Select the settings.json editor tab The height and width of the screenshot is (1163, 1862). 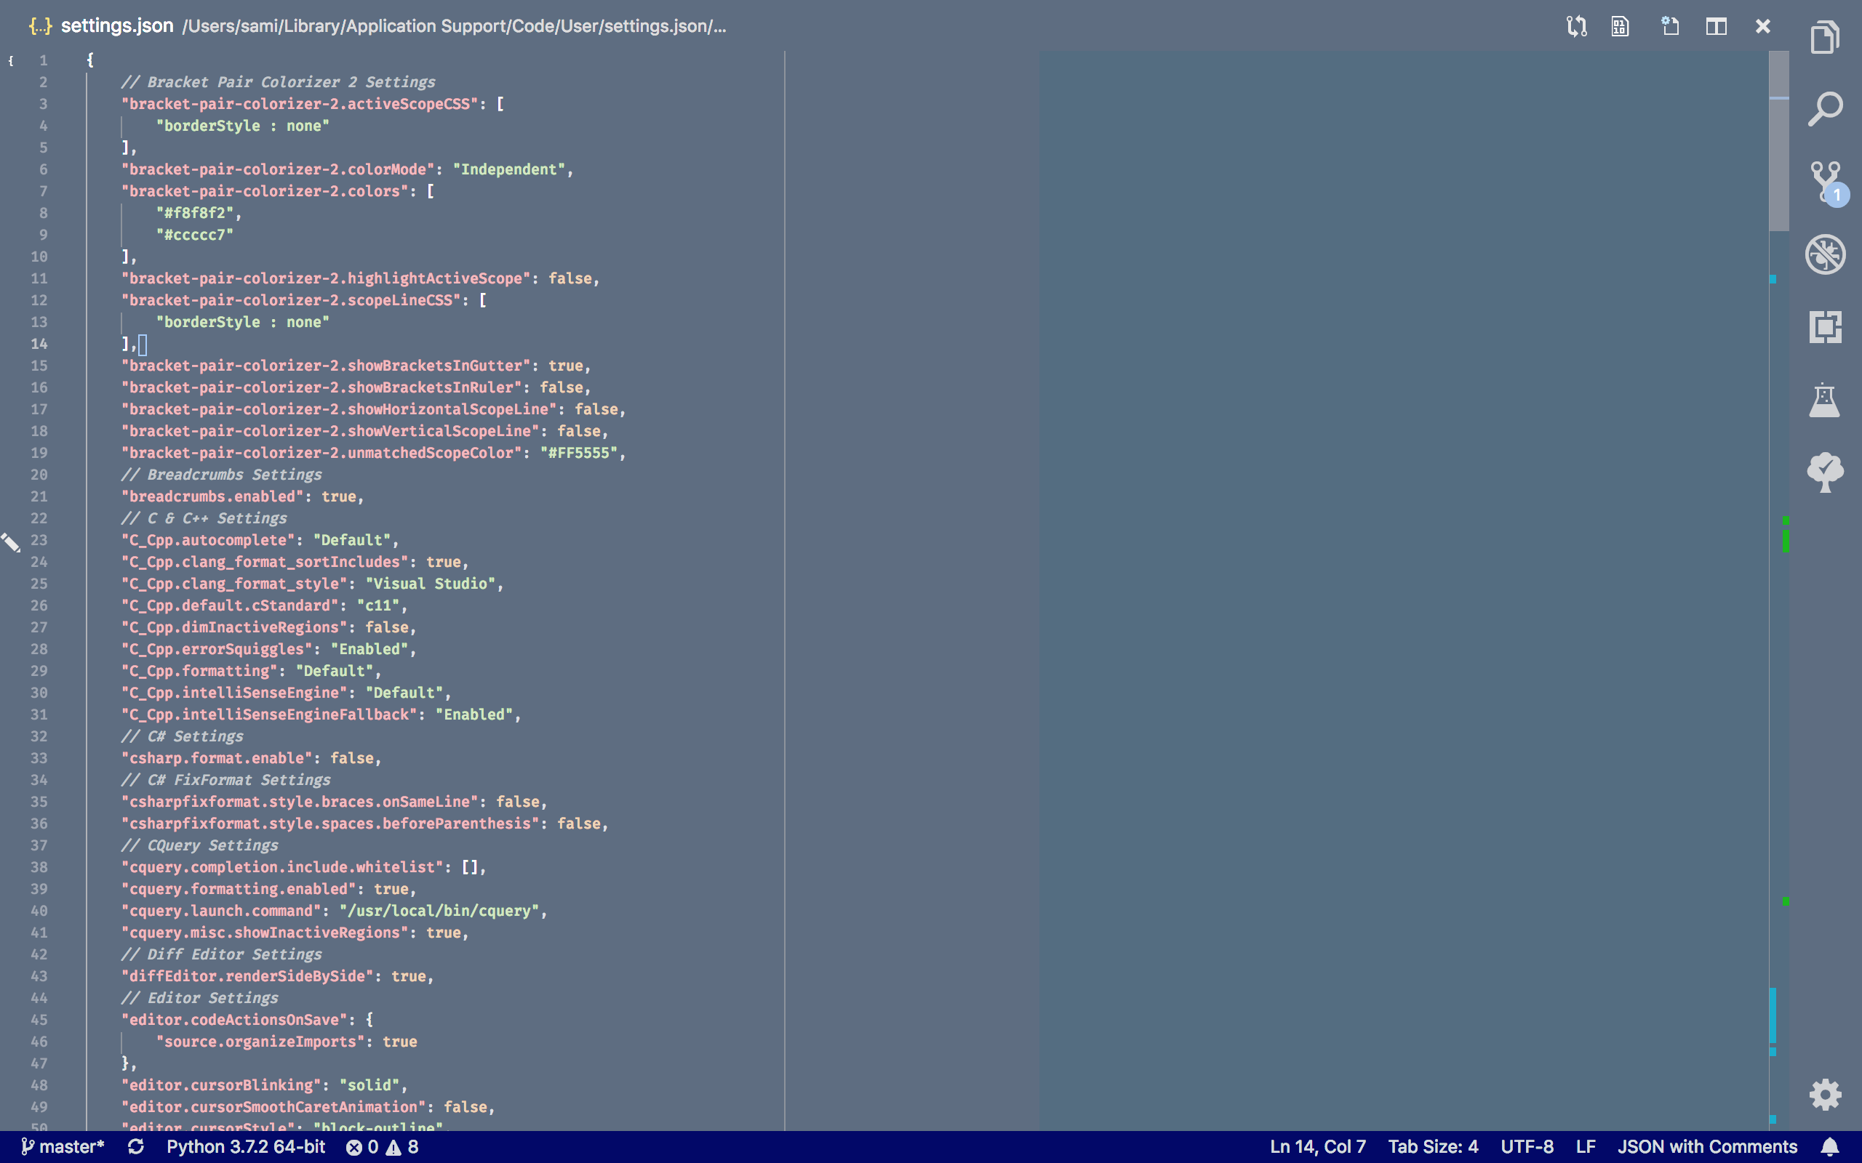(x=117, y=25)
